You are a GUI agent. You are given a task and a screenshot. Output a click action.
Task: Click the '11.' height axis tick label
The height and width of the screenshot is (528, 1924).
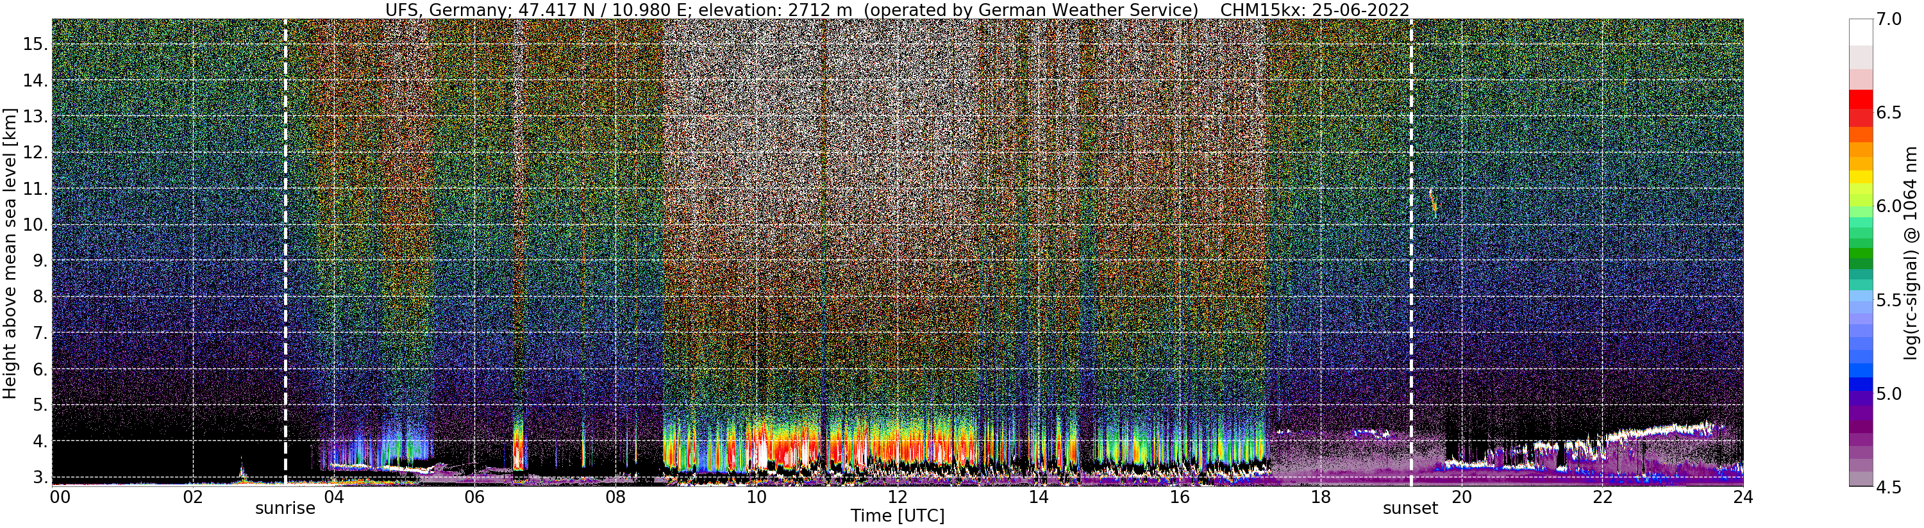[36, 189]
